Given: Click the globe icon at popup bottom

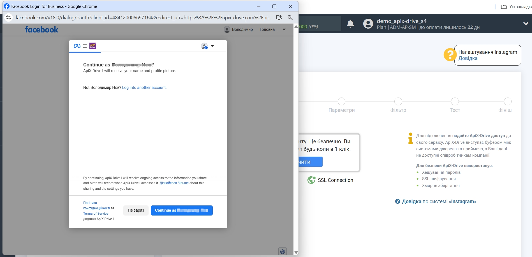Looking at the screenshot, I should [x=283, y=252].
